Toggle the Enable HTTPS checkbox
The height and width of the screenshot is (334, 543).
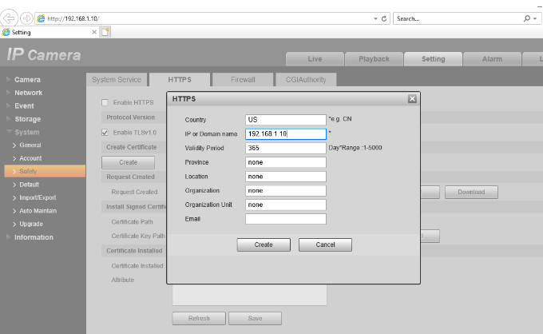[x=105, y=102]
